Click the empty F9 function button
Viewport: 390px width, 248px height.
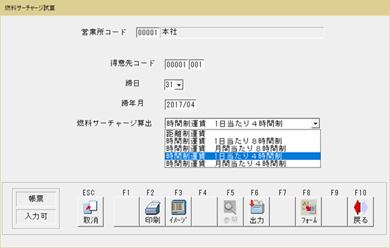pyautogui.click(x=335, y=212)
